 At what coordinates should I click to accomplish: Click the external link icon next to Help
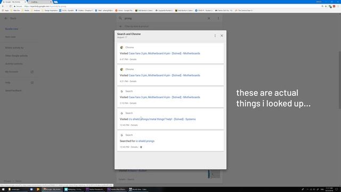point(32,83)
